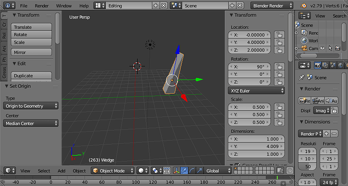Lock the Scale X value
The image size is (348, 186).
tap(279, 107)
